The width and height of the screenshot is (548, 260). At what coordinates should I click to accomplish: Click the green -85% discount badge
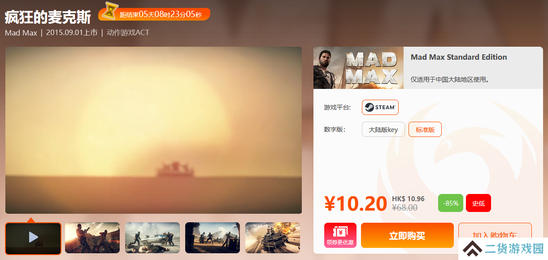coord(451,203)
